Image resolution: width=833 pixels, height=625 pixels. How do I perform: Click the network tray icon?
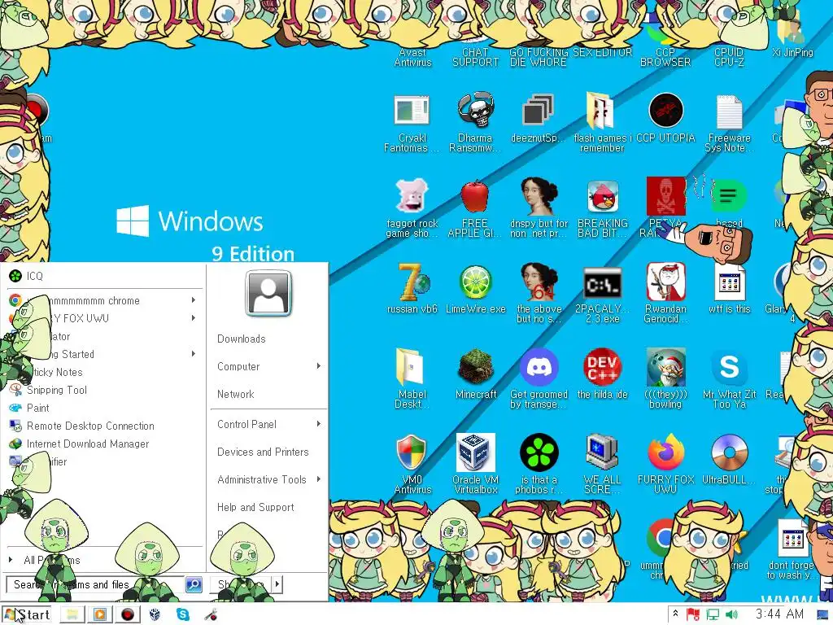click(713, 615)
